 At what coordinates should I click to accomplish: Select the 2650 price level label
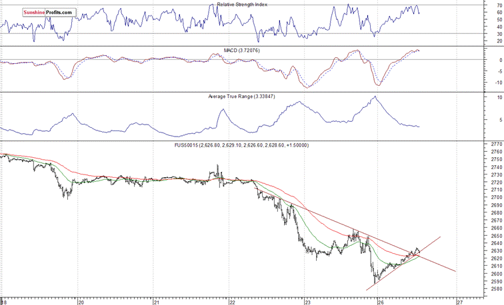click(495, 236)
